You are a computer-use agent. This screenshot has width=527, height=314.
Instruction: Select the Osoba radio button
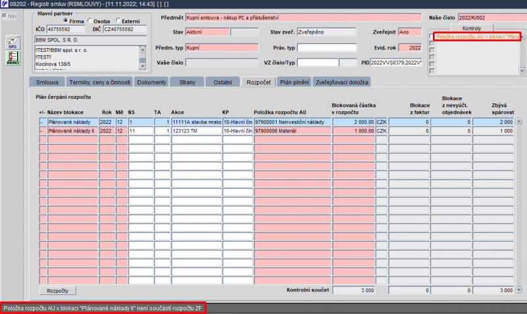(90, 20)
